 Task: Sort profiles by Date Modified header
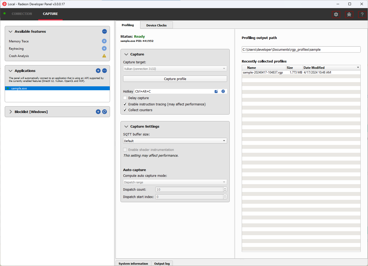click(x=331, y=67)
